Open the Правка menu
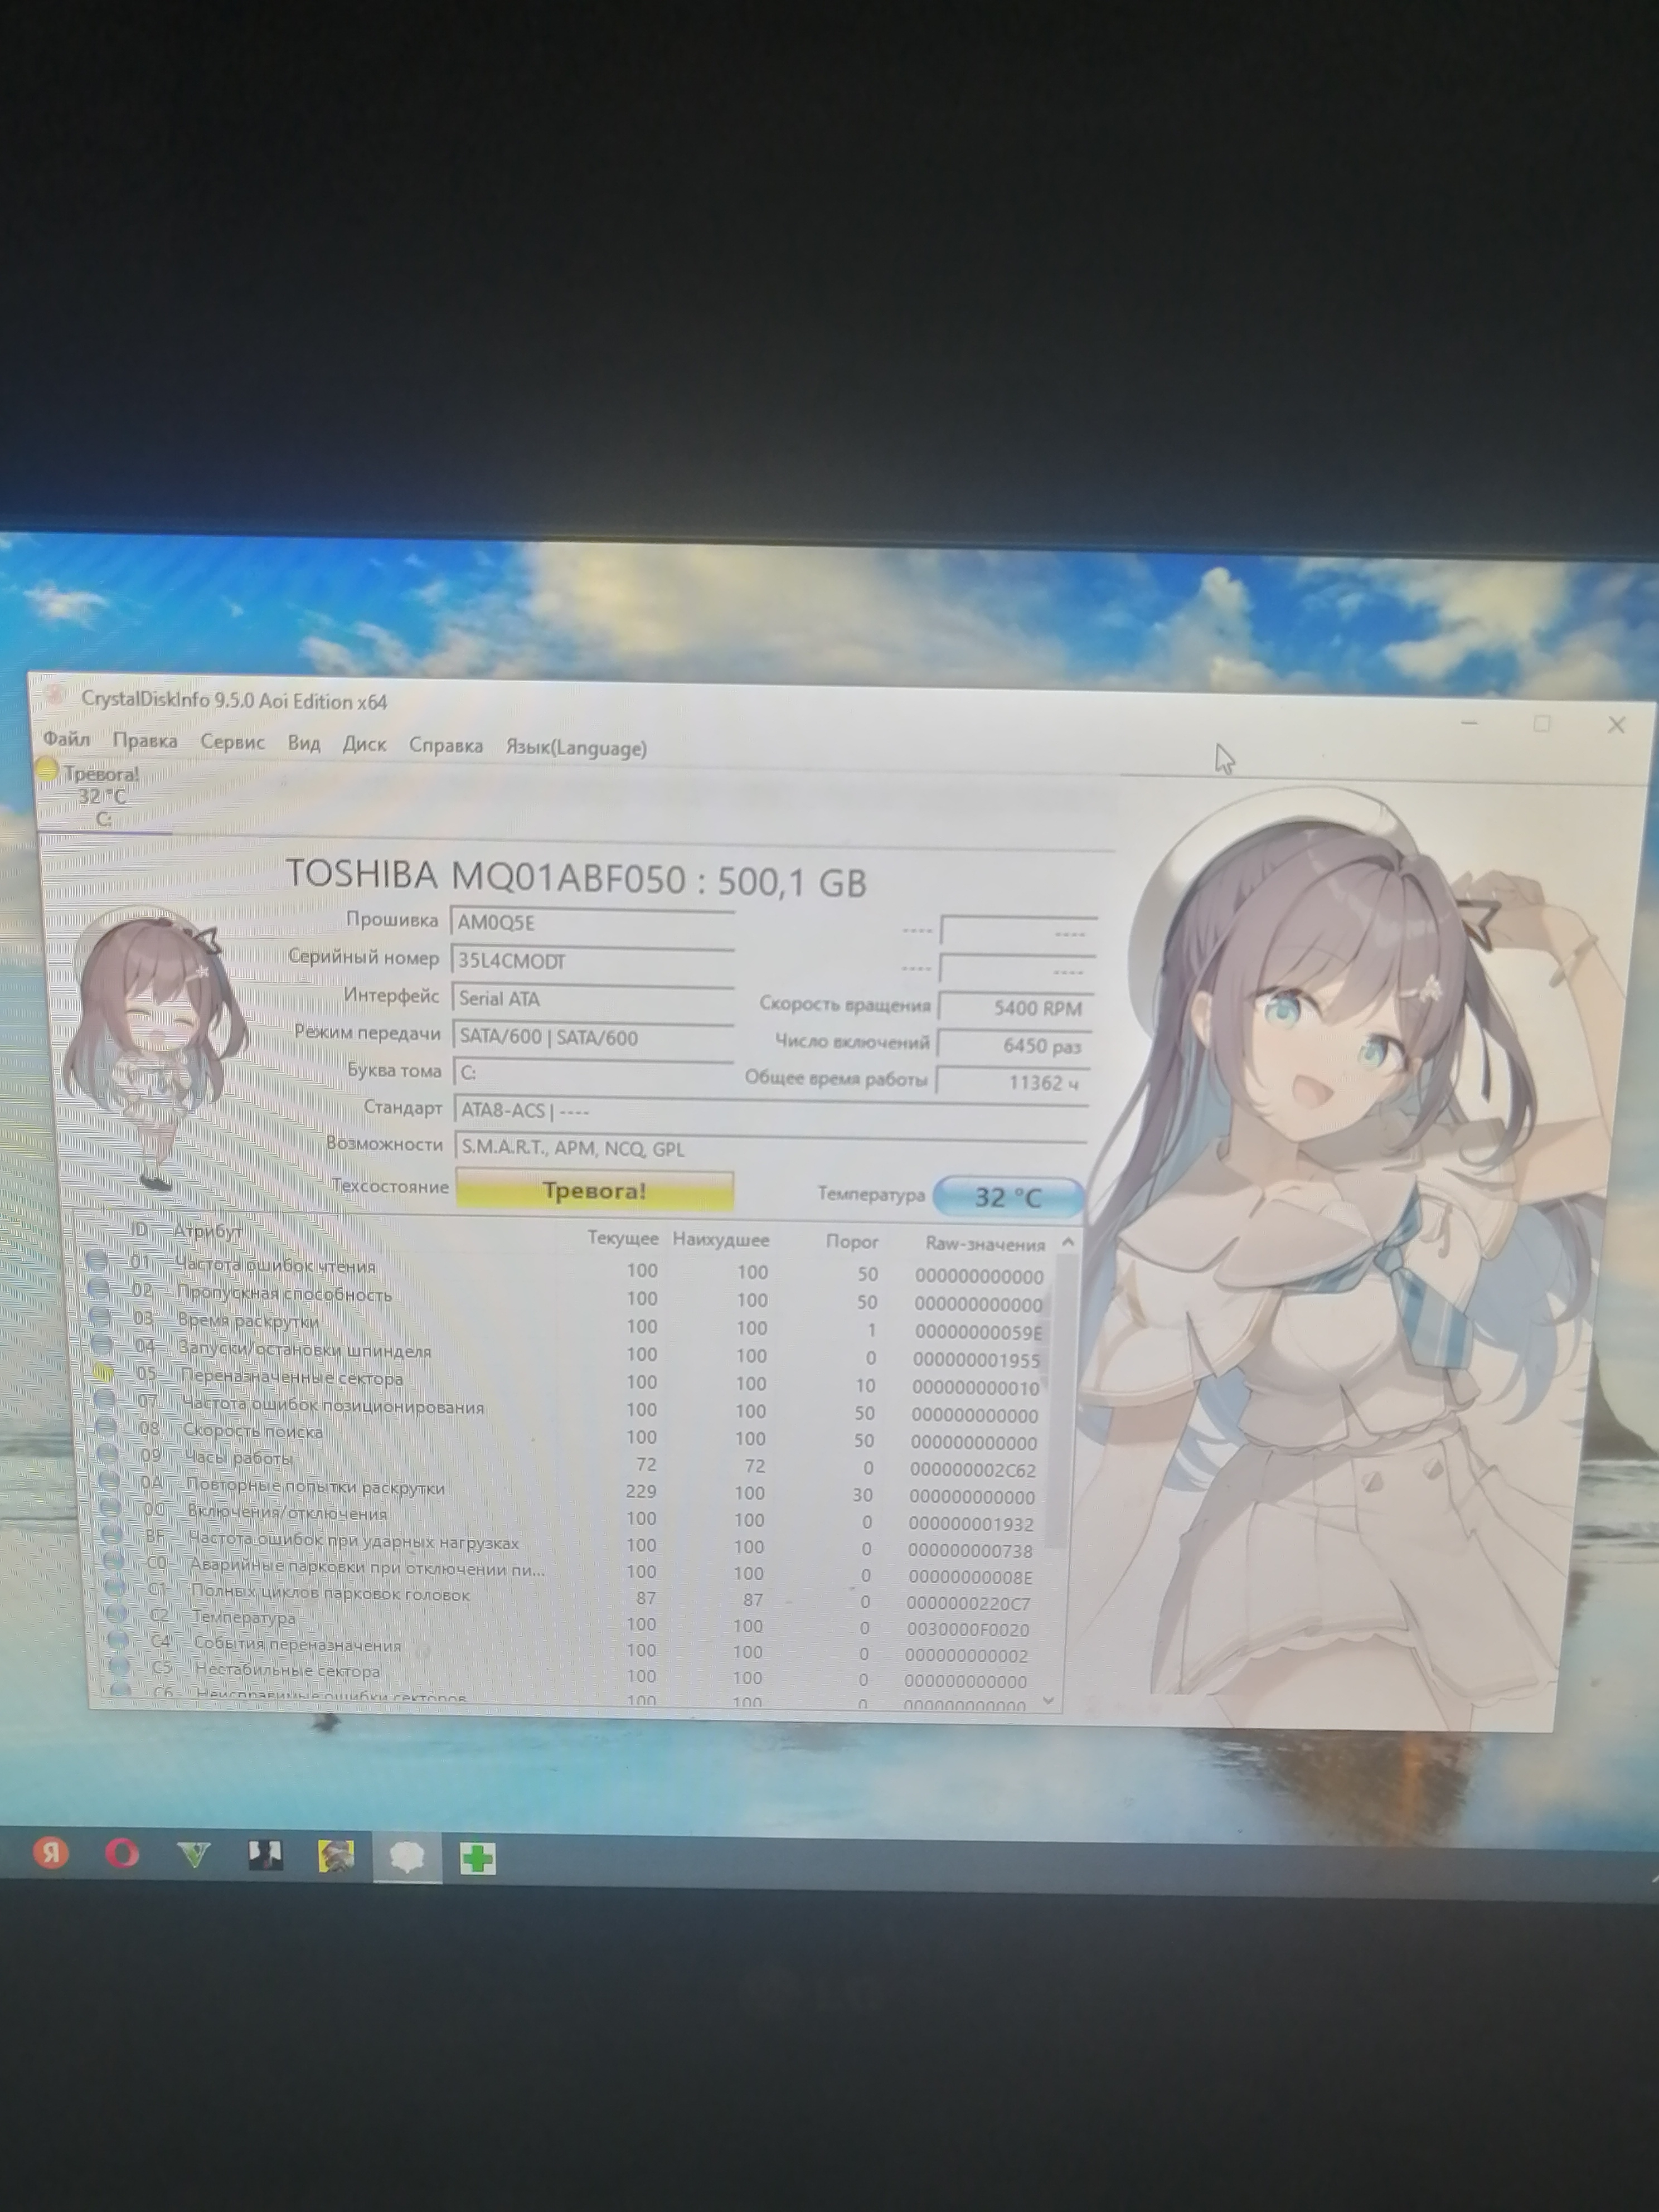1659x2212 pixels. (x=145, y=740)
